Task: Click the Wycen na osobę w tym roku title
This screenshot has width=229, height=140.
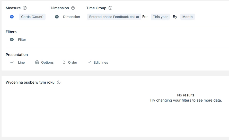Action: tap(30, 82)
